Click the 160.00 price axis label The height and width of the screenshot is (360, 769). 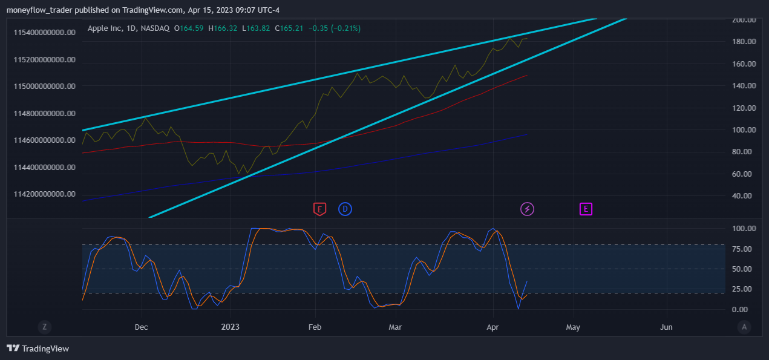tap(745, 64)
